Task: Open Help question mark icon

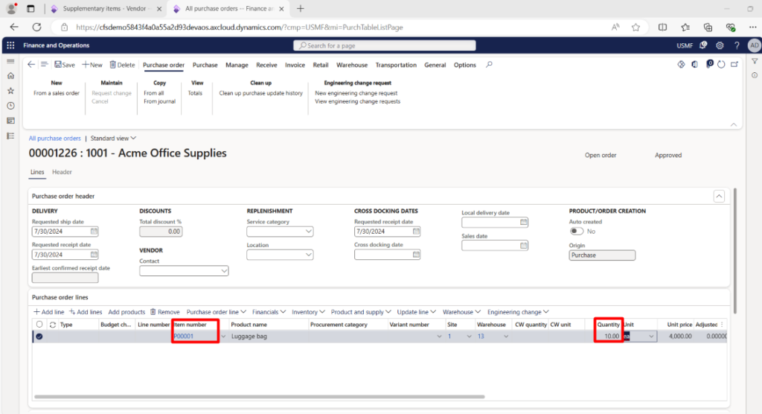Action: click(737, 45)
